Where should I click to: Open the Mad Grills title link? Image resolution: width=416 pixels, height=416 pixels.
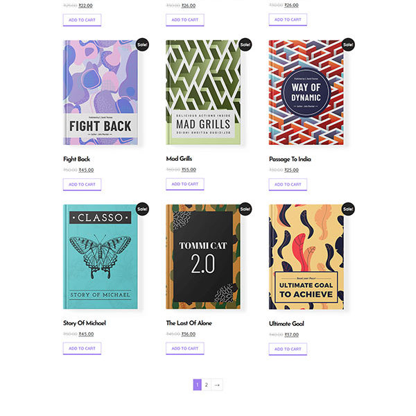177,159
